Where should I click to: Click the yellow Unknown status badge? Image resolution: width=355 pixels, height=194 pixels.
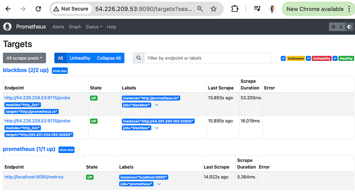click(x=296, y=58)
